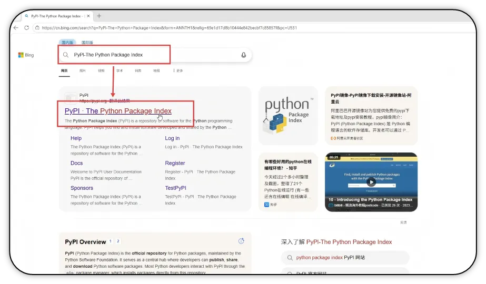Click the magnifier icon in the search box
This screenshot has width=486, height=284.
[66, 55]
